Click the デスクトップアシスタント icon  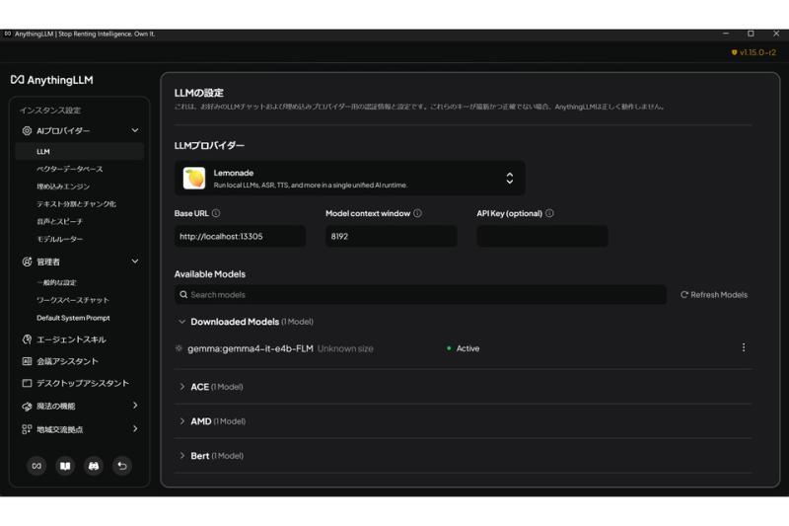(x=27, y=384)
